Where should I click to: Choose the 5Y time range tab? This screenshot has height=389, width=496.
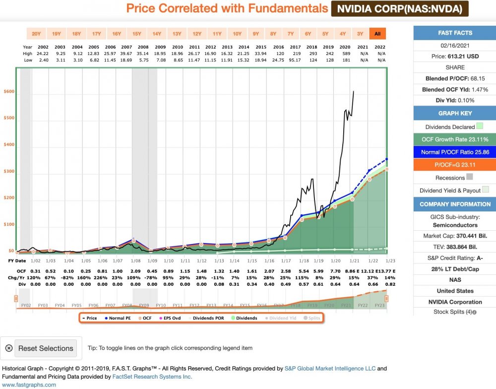click(325, 34)
